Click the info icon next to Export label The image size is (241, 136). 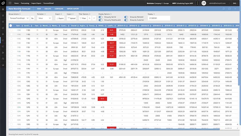pyautogui.click(x=61, y=14)
